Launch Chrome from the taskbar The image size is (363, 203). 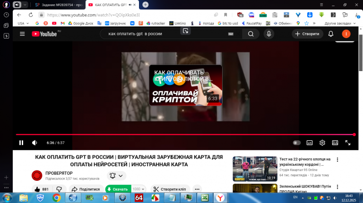(x=57, y=198)
